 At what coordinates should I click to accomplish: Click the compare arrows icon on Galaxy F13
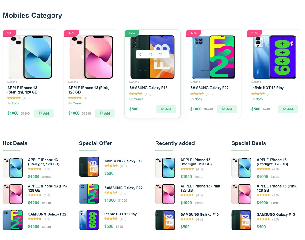click(x=150, y=54)
